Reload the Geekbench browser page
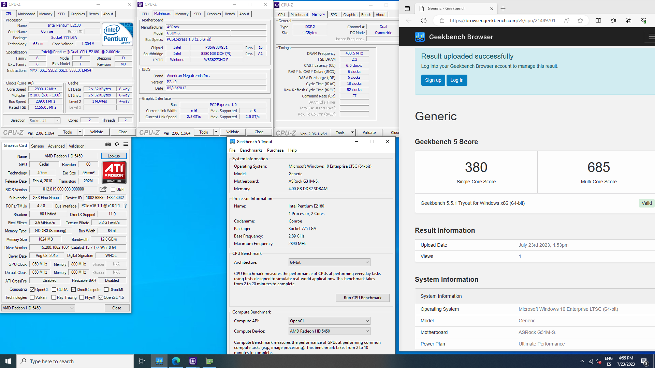Image resolution: width=655 pixels, height=368 pixels. click(x=424, y=20)
